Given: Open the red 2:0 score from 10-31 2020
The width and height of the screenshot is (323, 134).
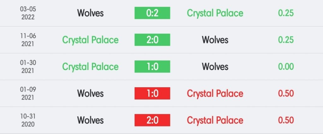Looking at the screenshot, I should [152, 120].
